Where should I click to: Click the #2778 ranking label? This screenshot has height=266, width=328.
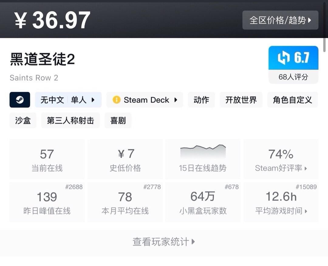click(152, 187)
